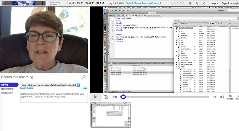
Task: Open the Help dropdown menu
Action: (x=215, y=3)
